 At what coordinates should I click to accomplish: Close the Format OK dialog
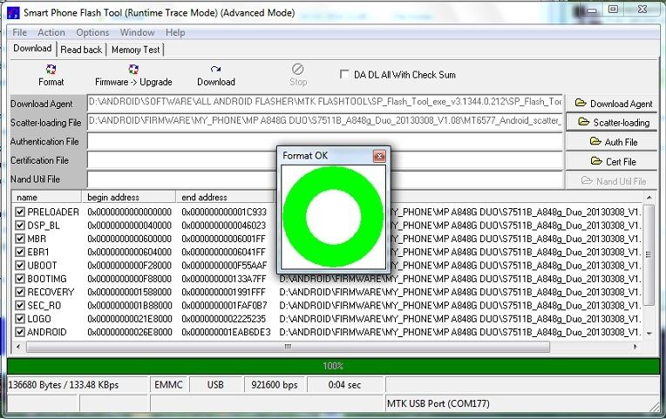click(x=379, y=156)
